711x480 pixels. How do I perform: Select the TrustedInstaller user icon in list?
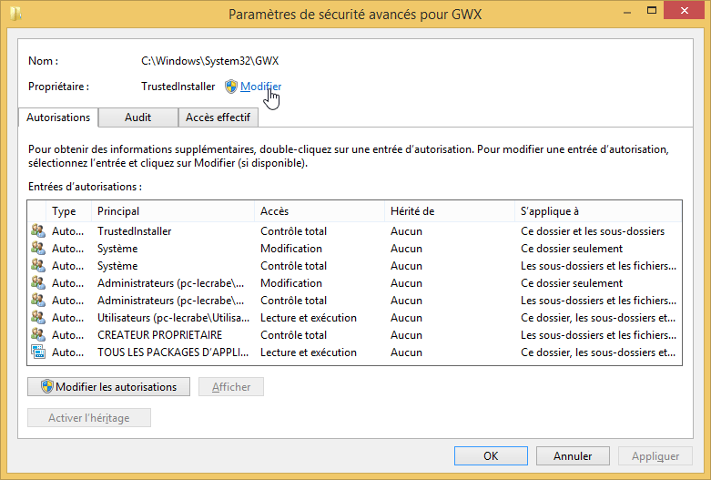click(38, 231)
